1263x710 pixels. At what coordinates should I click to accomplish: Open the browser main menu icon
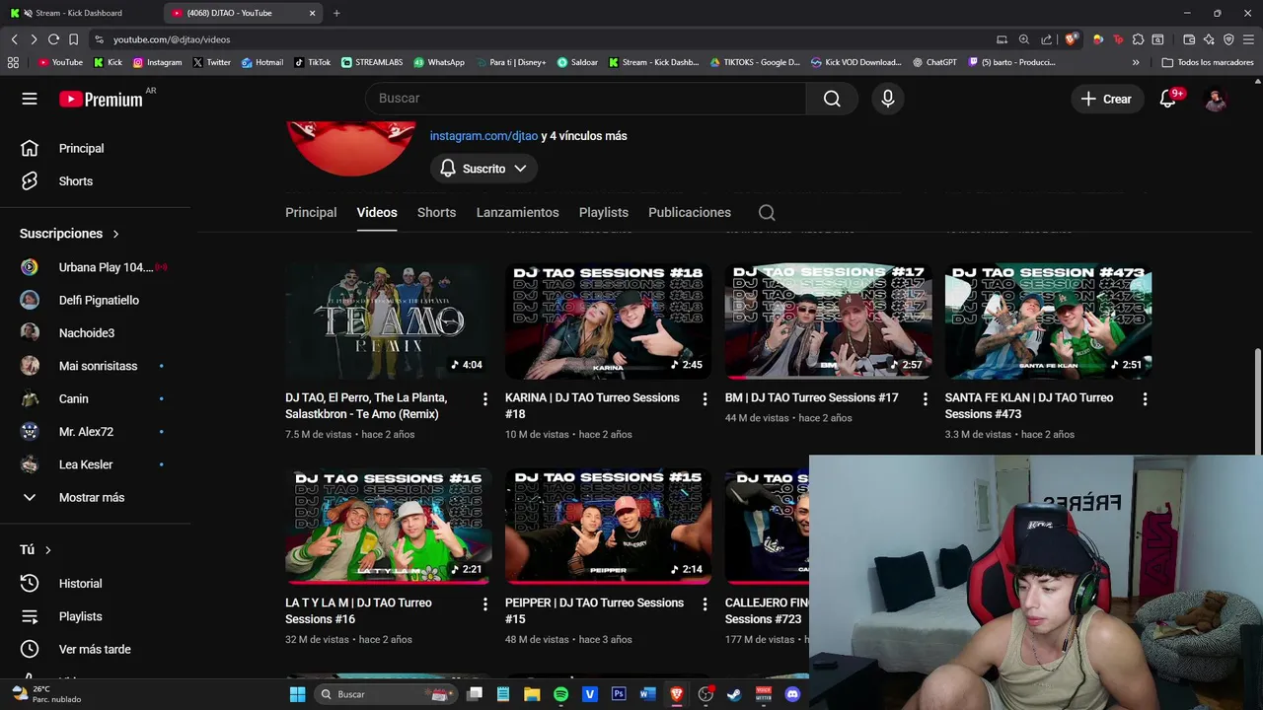(x=1248, y=39)
